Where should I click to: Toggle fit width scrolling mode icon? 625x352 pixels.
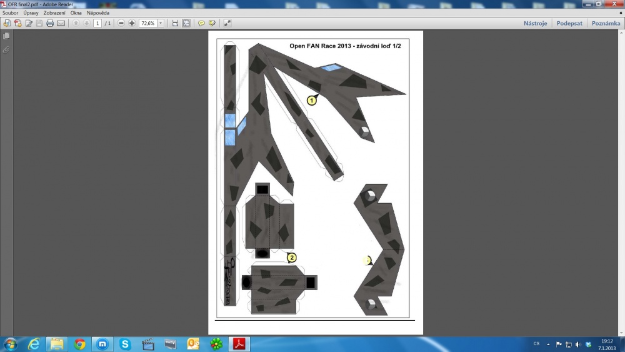click(x=175, y=23)
